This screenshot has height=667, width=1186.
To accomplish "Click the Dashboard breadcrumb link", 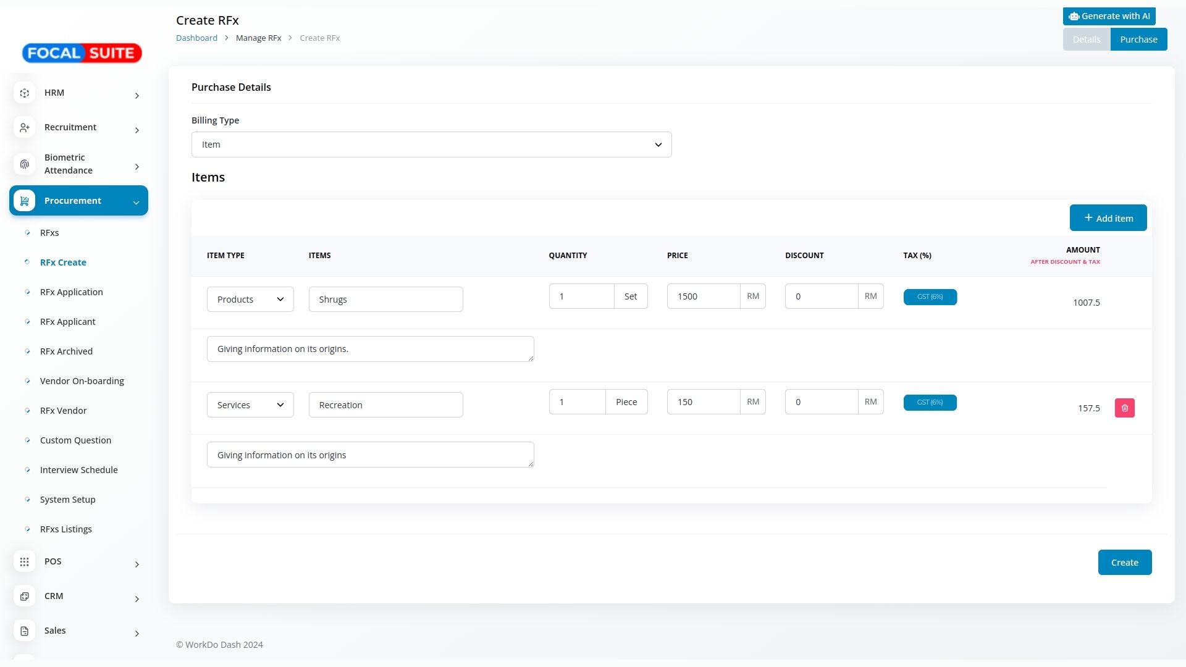I will [x=196, y=38].
